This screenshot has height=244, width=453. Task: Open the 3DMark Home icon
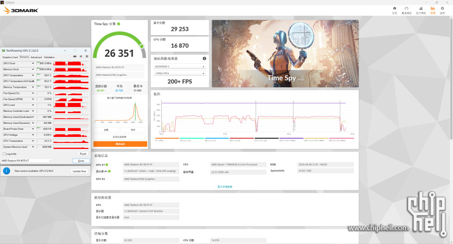click(394, 9)
